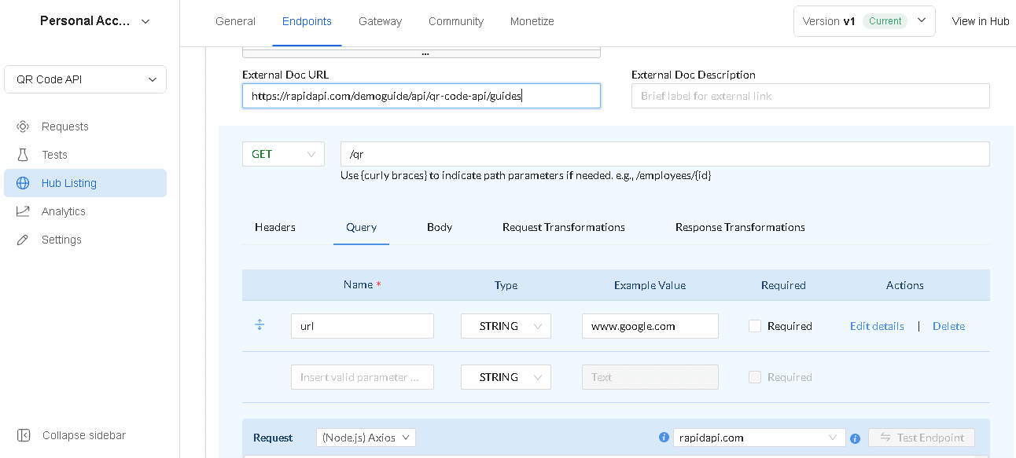Click the Analytics chart icon

[23, 211]
